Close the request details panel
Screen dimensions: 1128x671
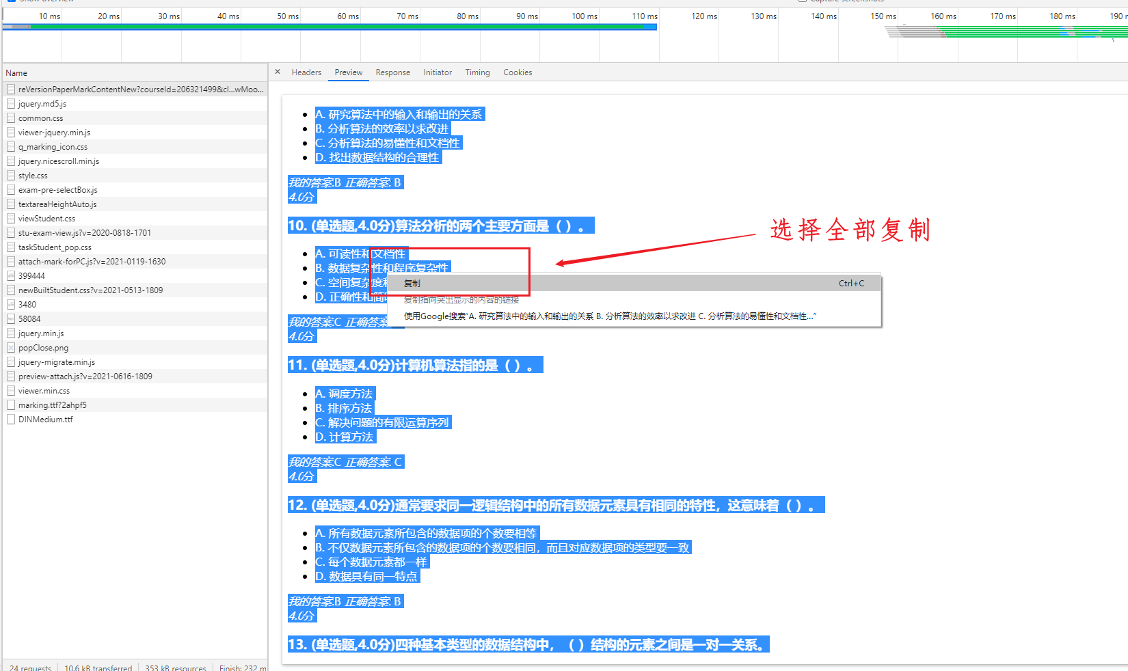coord(278,72)
